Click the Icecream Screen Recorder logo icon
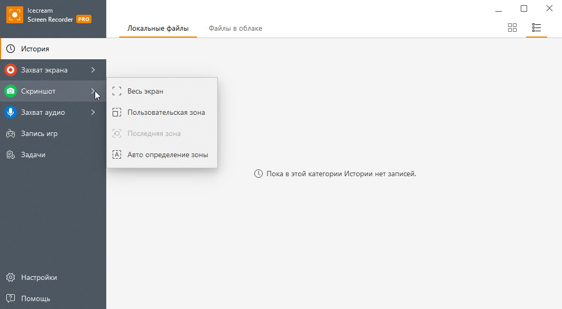The height and width of the screenshot is (309, 562). [15, 15]
